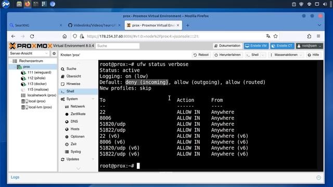Close the prox Proxmox tab
Image resolution: width=333 pixels, height=187 pixels.
tap(178, 25)
